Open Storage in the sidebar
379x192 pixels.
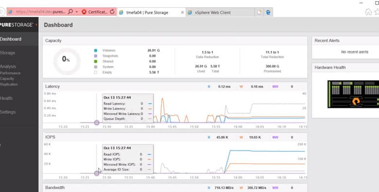(7, 52)
